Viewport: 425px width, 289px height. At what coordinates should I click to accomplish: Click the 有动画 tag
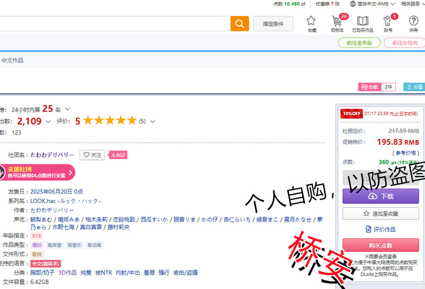click(x=94, y=245)
